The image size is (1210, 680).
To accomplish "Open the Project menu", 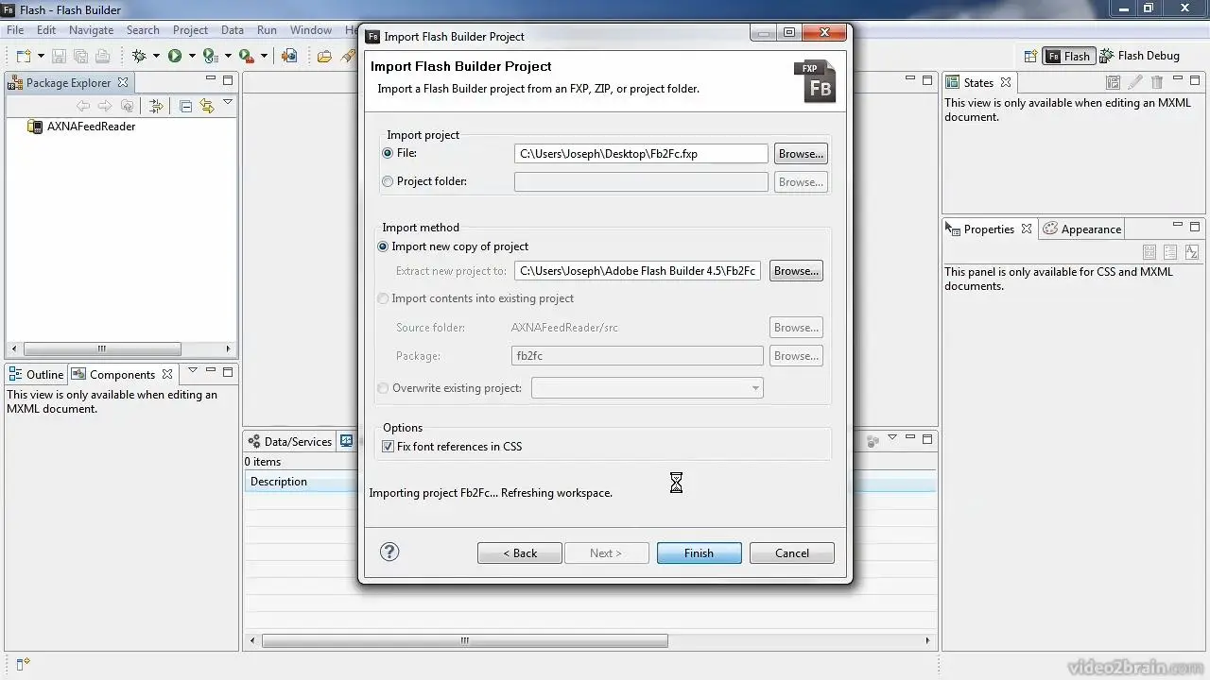I will click(190, 30).
